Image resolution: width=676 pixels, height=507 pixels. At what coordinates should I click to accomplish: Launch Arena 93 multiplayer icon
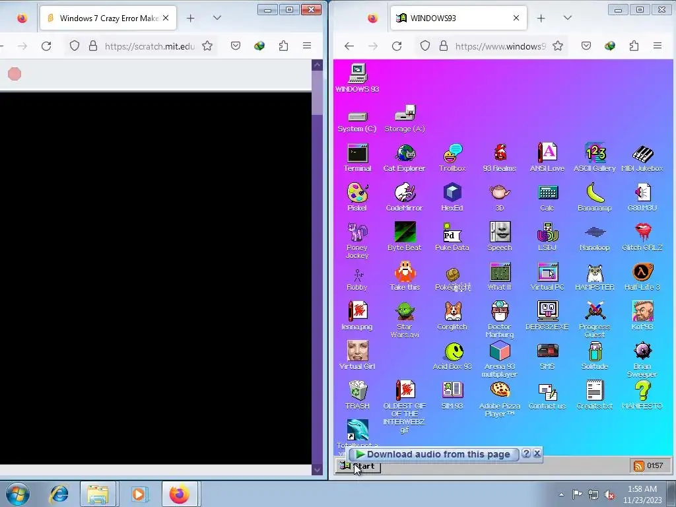click(x=500, y=359)
